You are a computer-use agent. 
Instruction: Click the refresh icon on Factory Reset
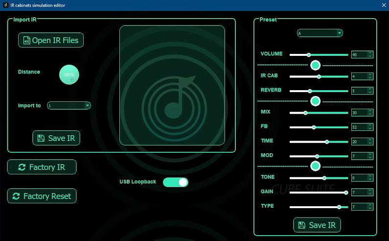tap(16, 196)
